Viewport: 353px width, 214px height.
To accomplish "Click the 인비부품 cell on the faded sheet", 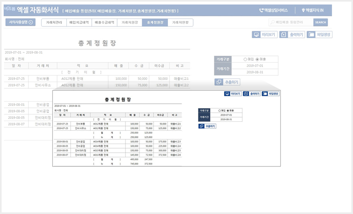I will (x=43, y=79).
